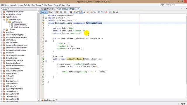Viewport: 187px width, 105px height.
Task: Click the lightbulb hint on line 4
Action: [x=43, y=23]
